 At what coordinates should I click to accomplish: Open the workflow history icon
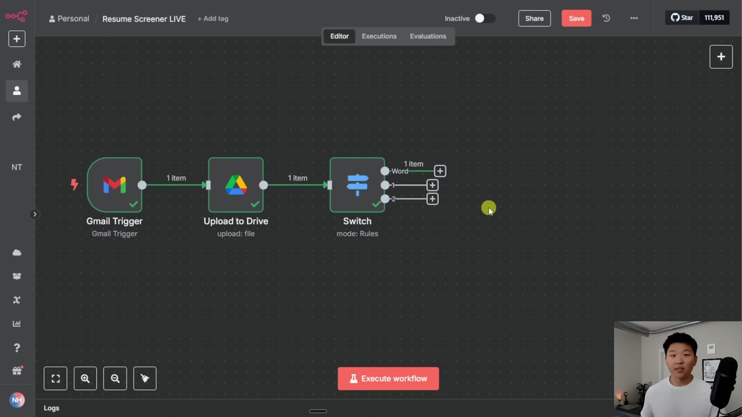pos(606,18)
